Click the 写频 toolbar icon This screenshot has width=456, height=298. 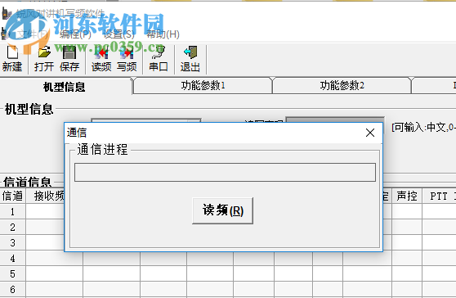tap(127, 59)
